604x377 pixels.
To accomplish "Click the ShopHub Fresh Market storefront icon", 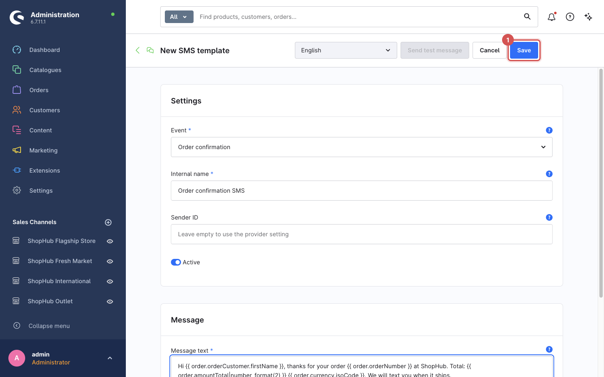I will click(16, 261).
